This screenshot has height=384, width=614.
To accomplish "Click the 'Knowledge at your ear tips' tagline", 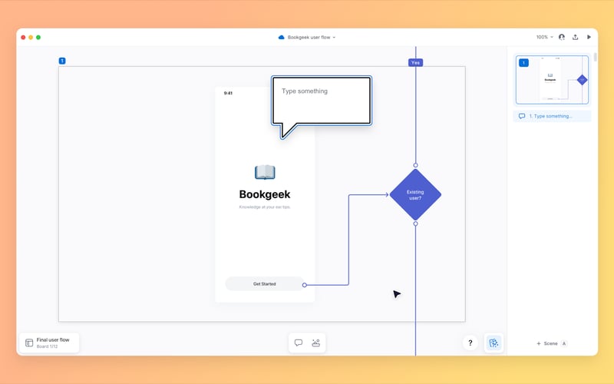I will point(265,207).
